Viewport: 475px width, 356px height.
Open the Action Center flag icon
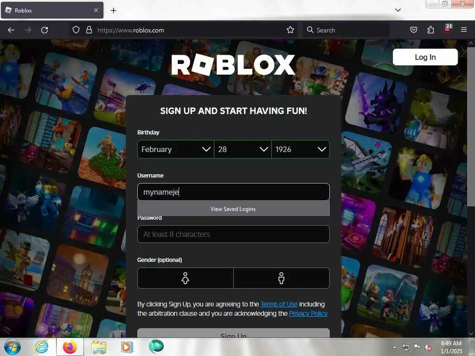(417, 347)
